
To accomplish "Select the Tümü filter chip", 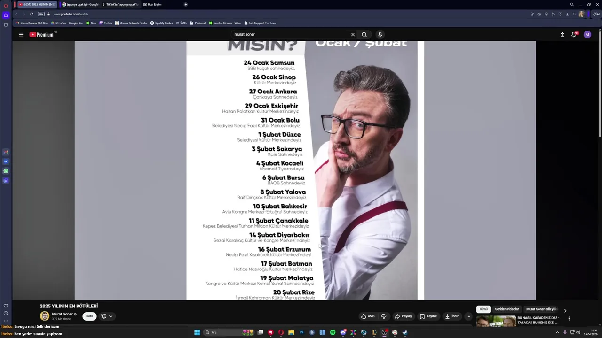I will (x=483, y=309).
